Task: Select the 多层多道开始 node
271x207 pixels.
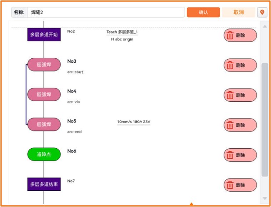Action: [44, 35]
